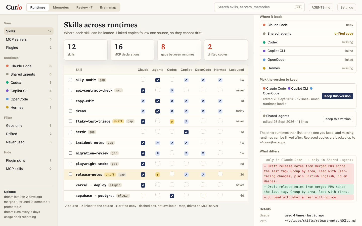The width and height of the screenshot is (362, 226).
Task: Apply the Gaps only filter
Action: [x=29, y=126]
